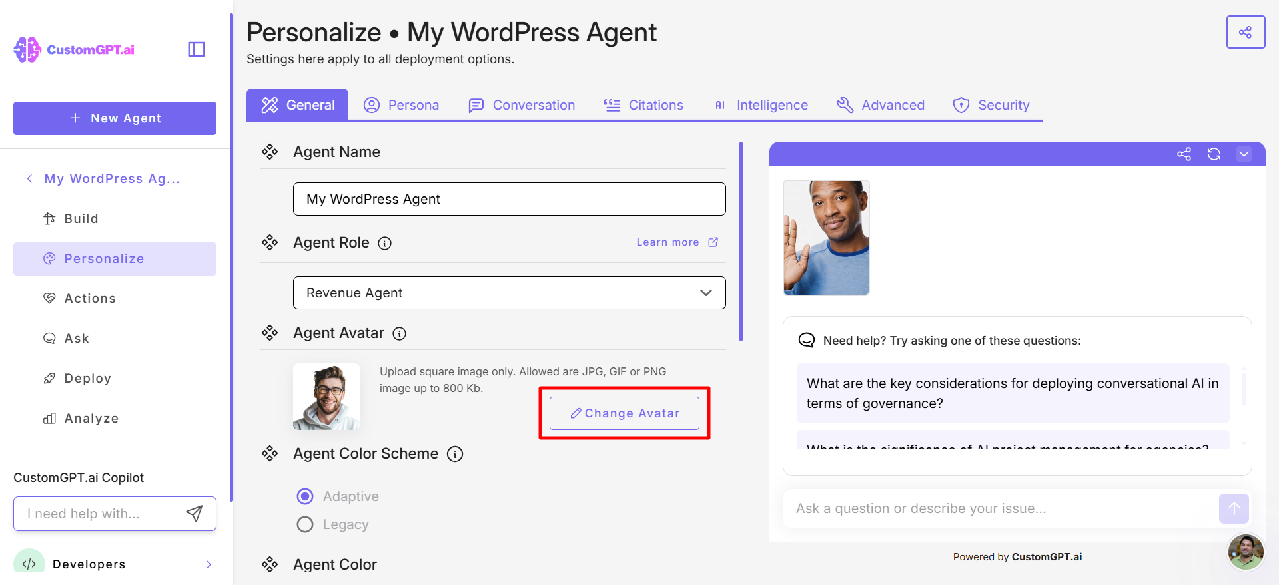Click the Agent Avatar info icon

pyautogui.click(x=399, y=334)
